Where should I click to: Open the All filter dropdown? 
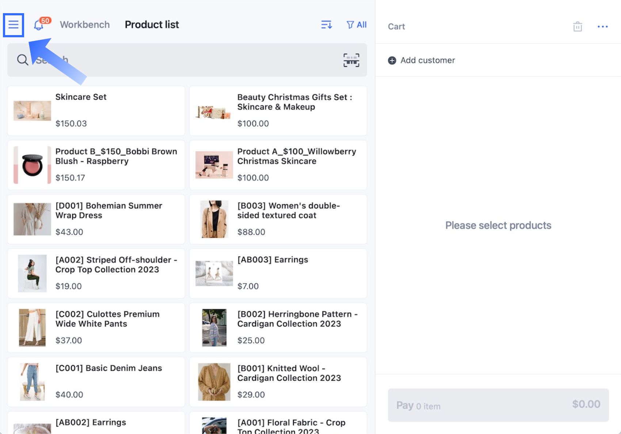(x=356, y=25)
